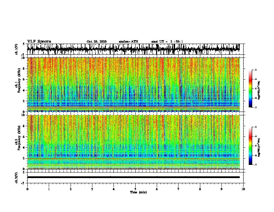Click the time axis tick label "2"
274x212 pixels.
pyautogui.click(x=71, y=189)
